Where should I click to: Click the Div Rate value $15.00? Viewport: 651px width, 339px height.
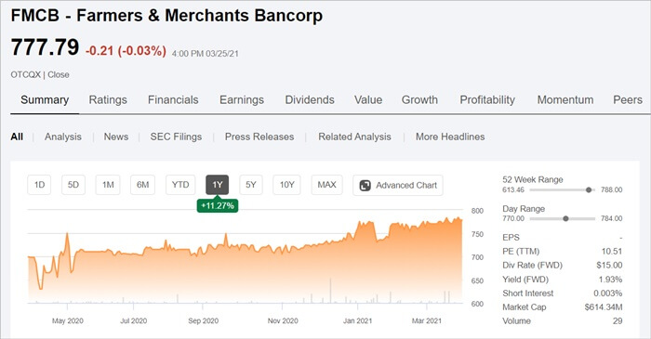[x=609, y=266]
